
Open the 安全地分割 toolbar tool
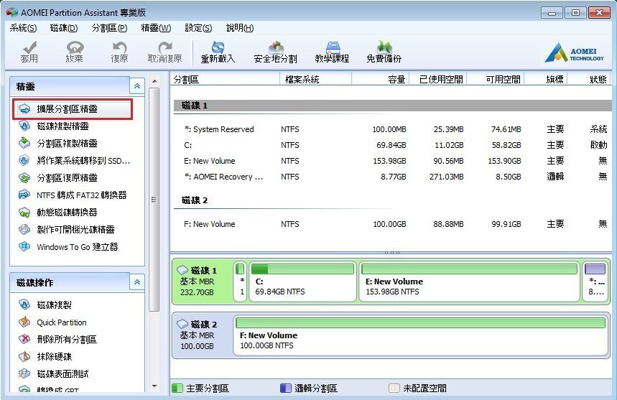(x=275, y=52)
